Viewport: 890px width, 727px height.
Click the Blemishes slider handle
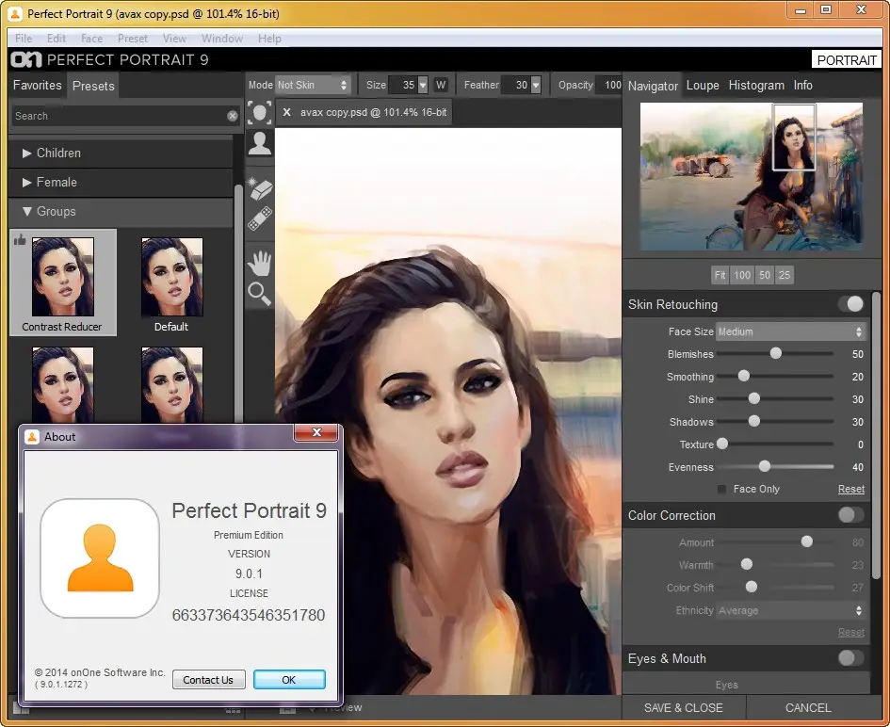click(775, 353)
